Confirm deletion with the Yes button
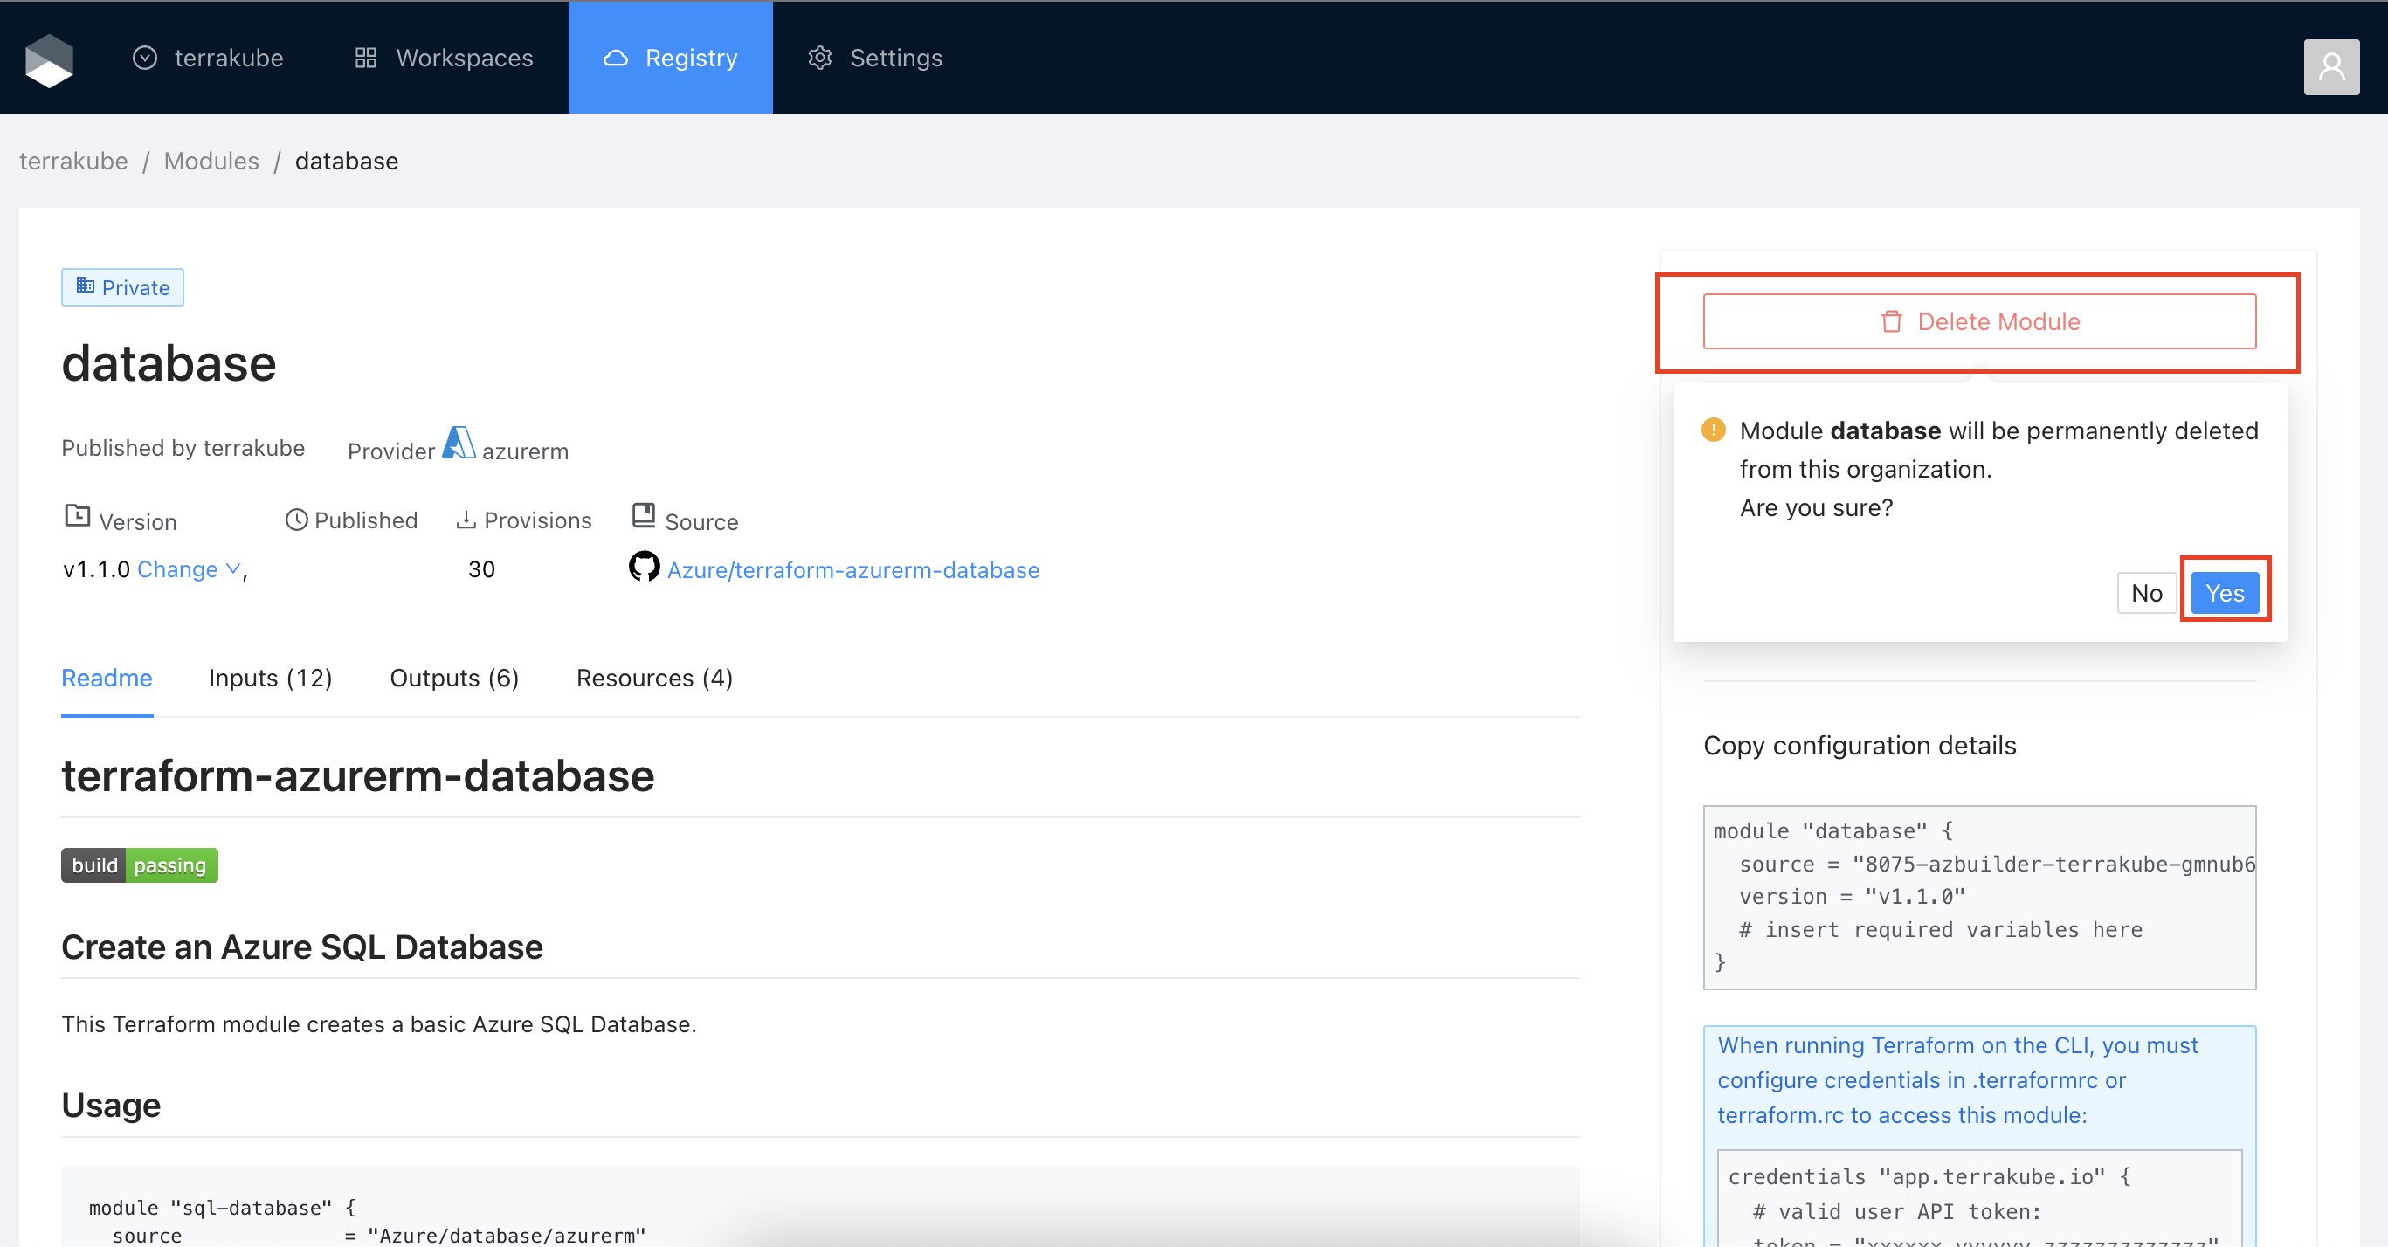The image size is (2388, 1247). coord(2224,592)
